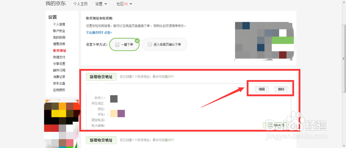Open 我的京东 home heading
The width and height of the screenshot is (346, 148).
coord(56,3)
